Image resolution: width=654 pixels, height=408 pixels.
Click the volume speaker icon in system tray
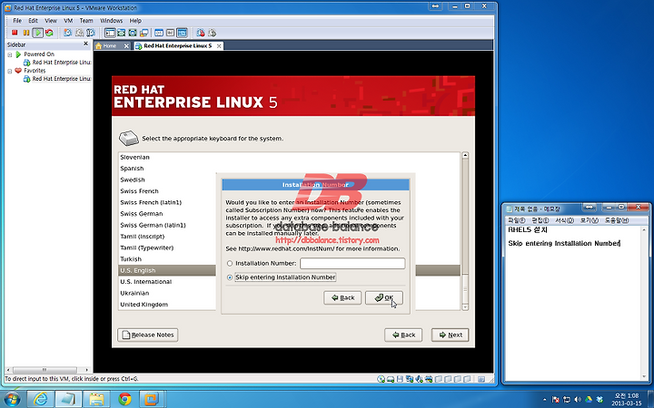tap(578, 400)
